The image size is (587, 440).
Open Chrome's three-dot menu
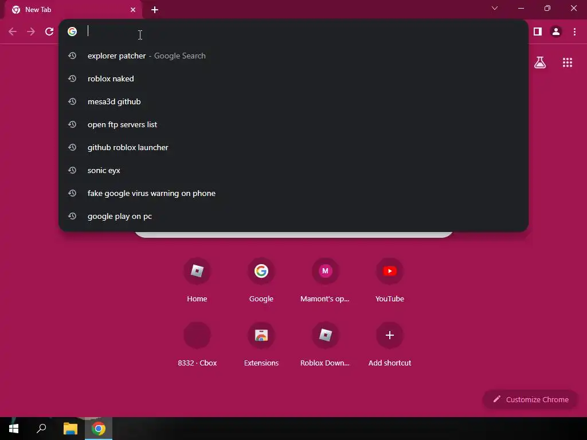[x=574, y=32]
